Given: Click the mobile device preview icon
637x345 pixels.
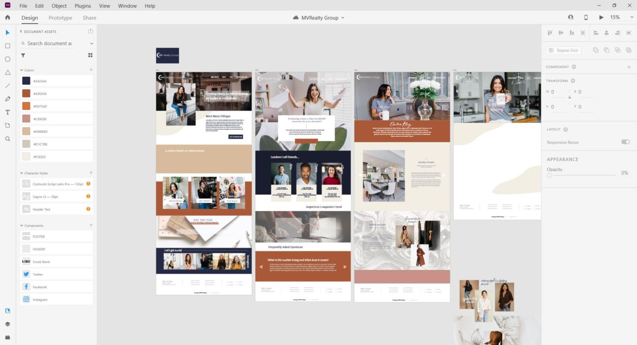Looking at the screenshot, I should (586, 18).
